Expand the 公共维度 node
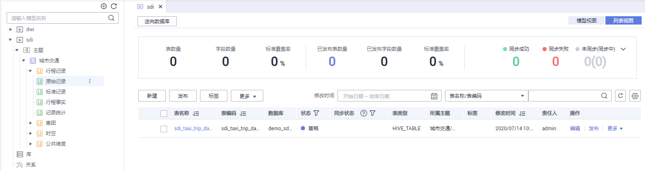The height and width of the screenshot is (171, 645). point(30,144)
